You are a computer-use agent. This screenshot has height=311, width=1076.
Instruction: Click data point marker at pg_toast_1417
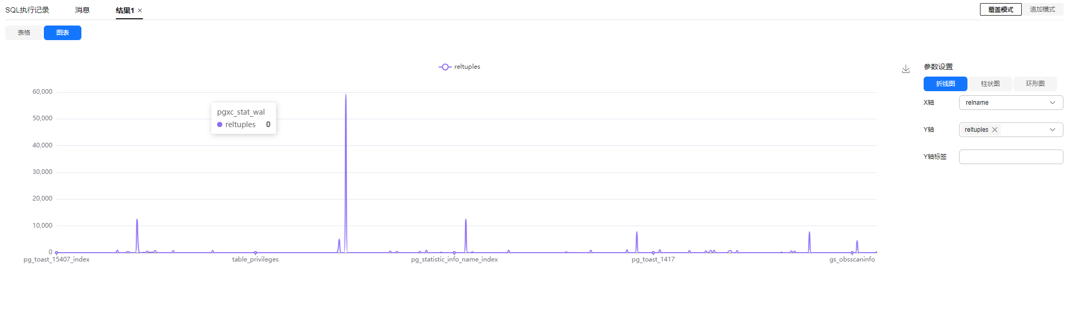653,253
